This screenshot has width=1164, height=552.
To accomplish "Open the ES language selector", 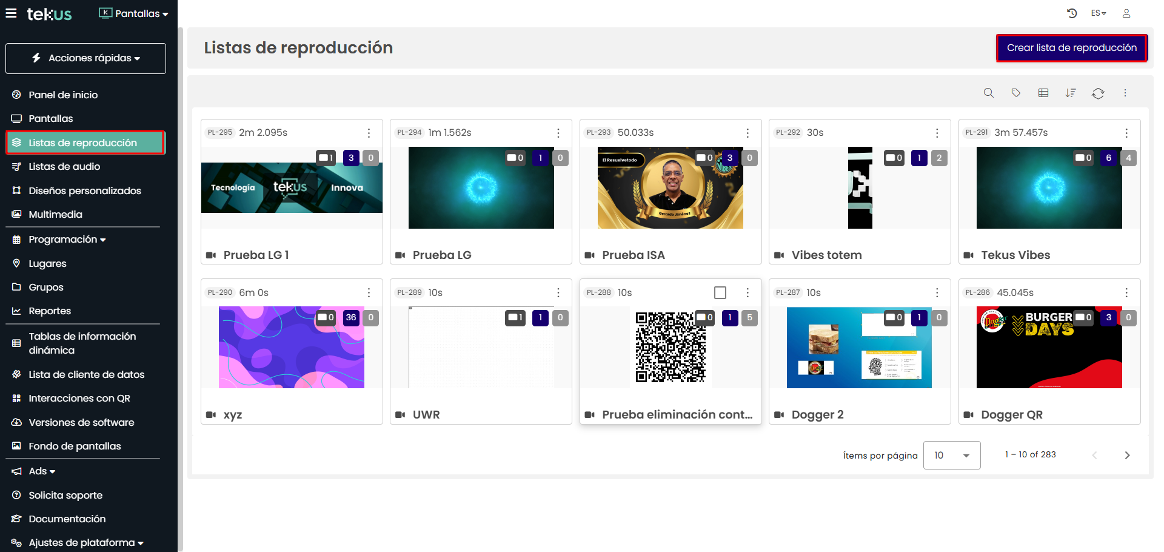I will (1098, 13).
